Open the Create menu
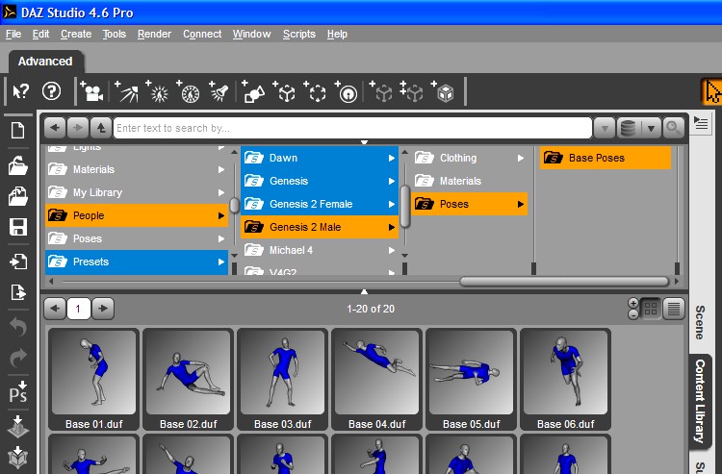The image size is (722, 474). coord(76,34)
